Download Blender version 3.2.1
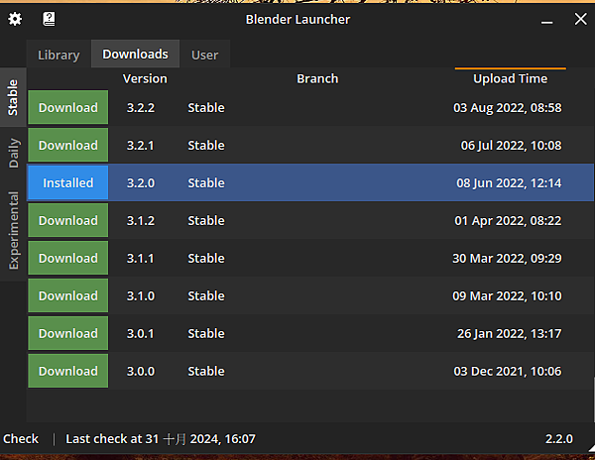595x460 pixels. tap(68, 145)
